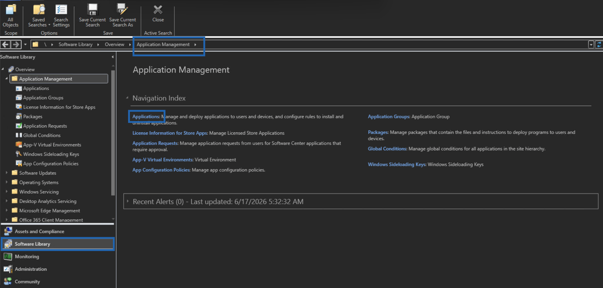Collapse the Software Library navigation pane
Screen dimensions: 603x288
pyautogui.click(x=113, y=57)
